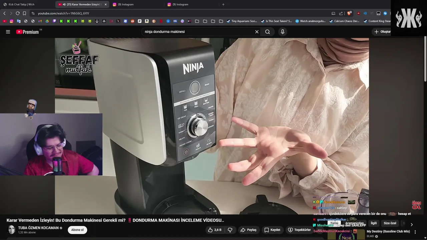
Task: Start voice search with the microphone
Action: 283,32
